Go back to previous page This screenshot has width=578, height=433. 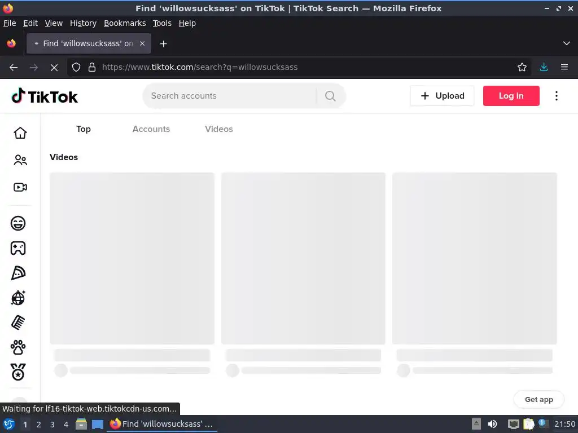14,68
